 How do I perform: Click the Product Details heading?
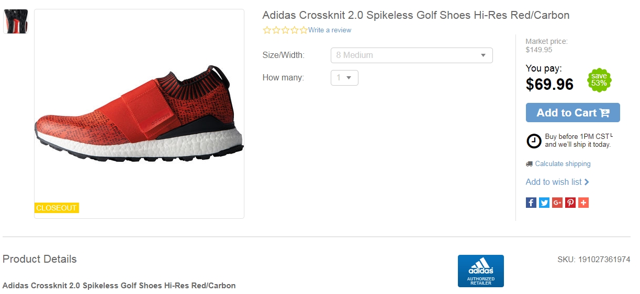pyautogui.click(x=40, y=260)
